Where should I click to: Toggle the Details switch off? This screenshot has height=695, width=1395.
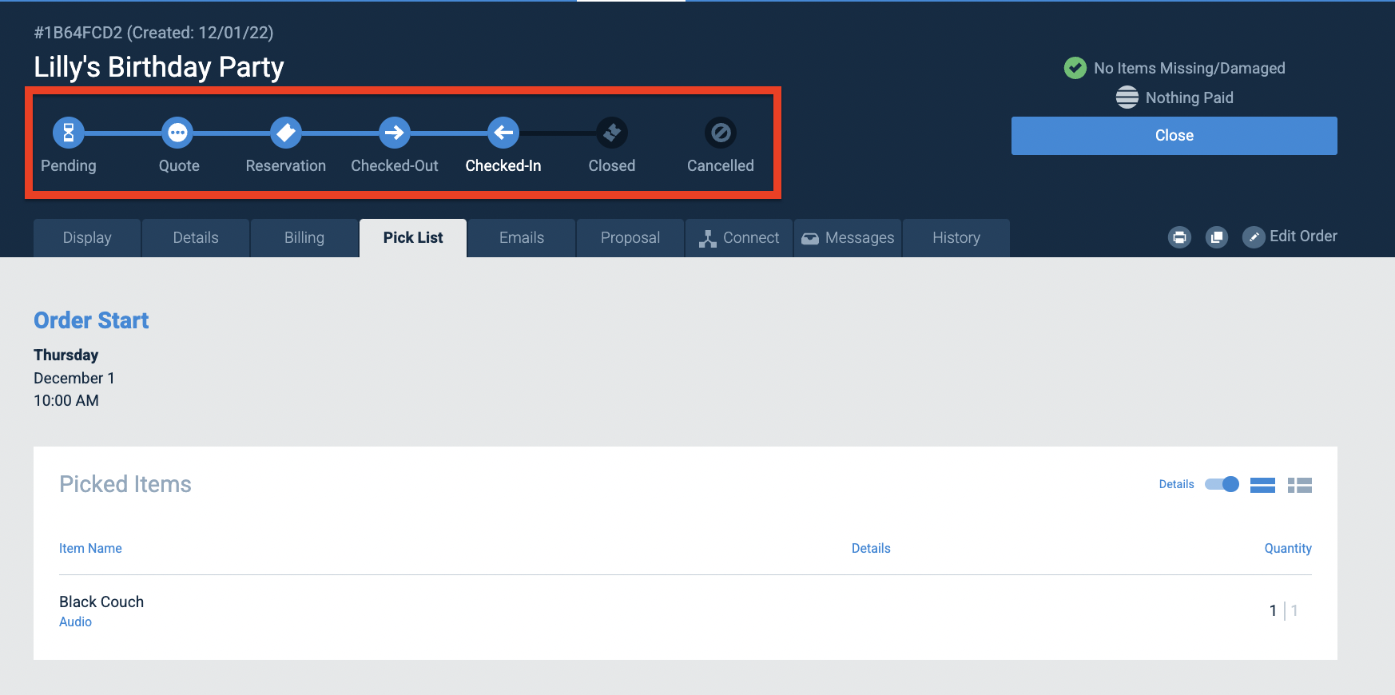tap(1222, 484)
